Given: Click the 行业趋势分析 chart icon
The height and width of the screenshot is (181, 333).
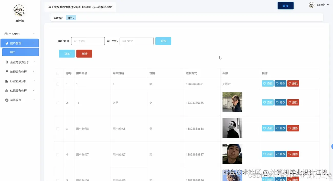Looking at the screenshot, I should (x=7, y=81).
